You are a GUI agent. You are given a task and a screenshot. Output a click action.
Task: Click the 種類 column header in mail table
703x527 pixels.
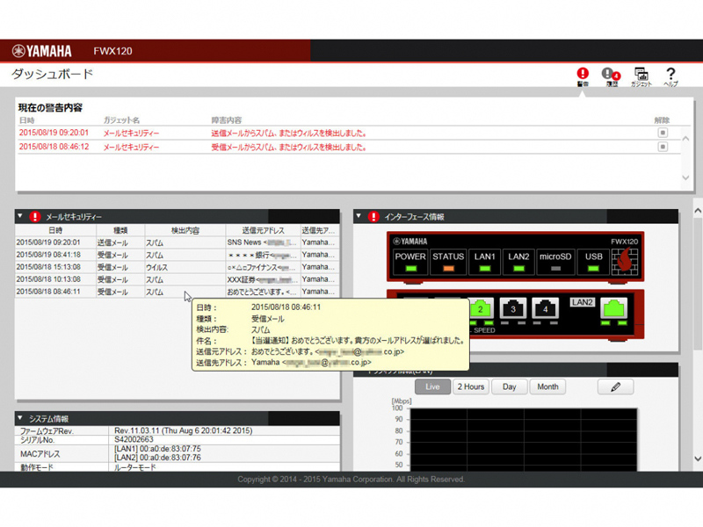(x=120, y=230)
